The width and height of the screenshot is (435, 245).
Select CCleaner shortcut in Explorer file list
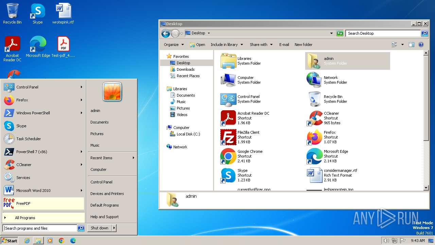323,118
